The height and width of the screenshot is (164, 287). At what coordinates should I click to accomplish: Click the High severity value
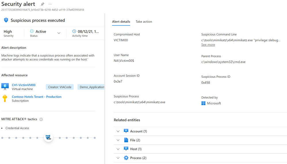pos(8,32)
